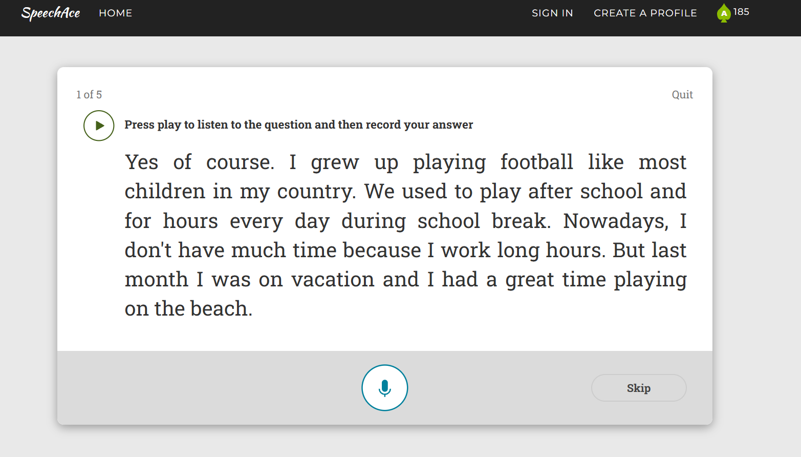Click the word "children" in the passage
The width and height of the screenshot is (801, 457).
pyautogui.click(x=165, y=192)
